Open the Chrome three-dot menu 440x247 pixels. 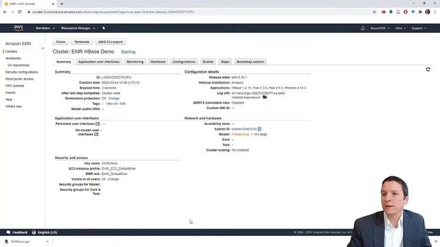tap(435, 12)
